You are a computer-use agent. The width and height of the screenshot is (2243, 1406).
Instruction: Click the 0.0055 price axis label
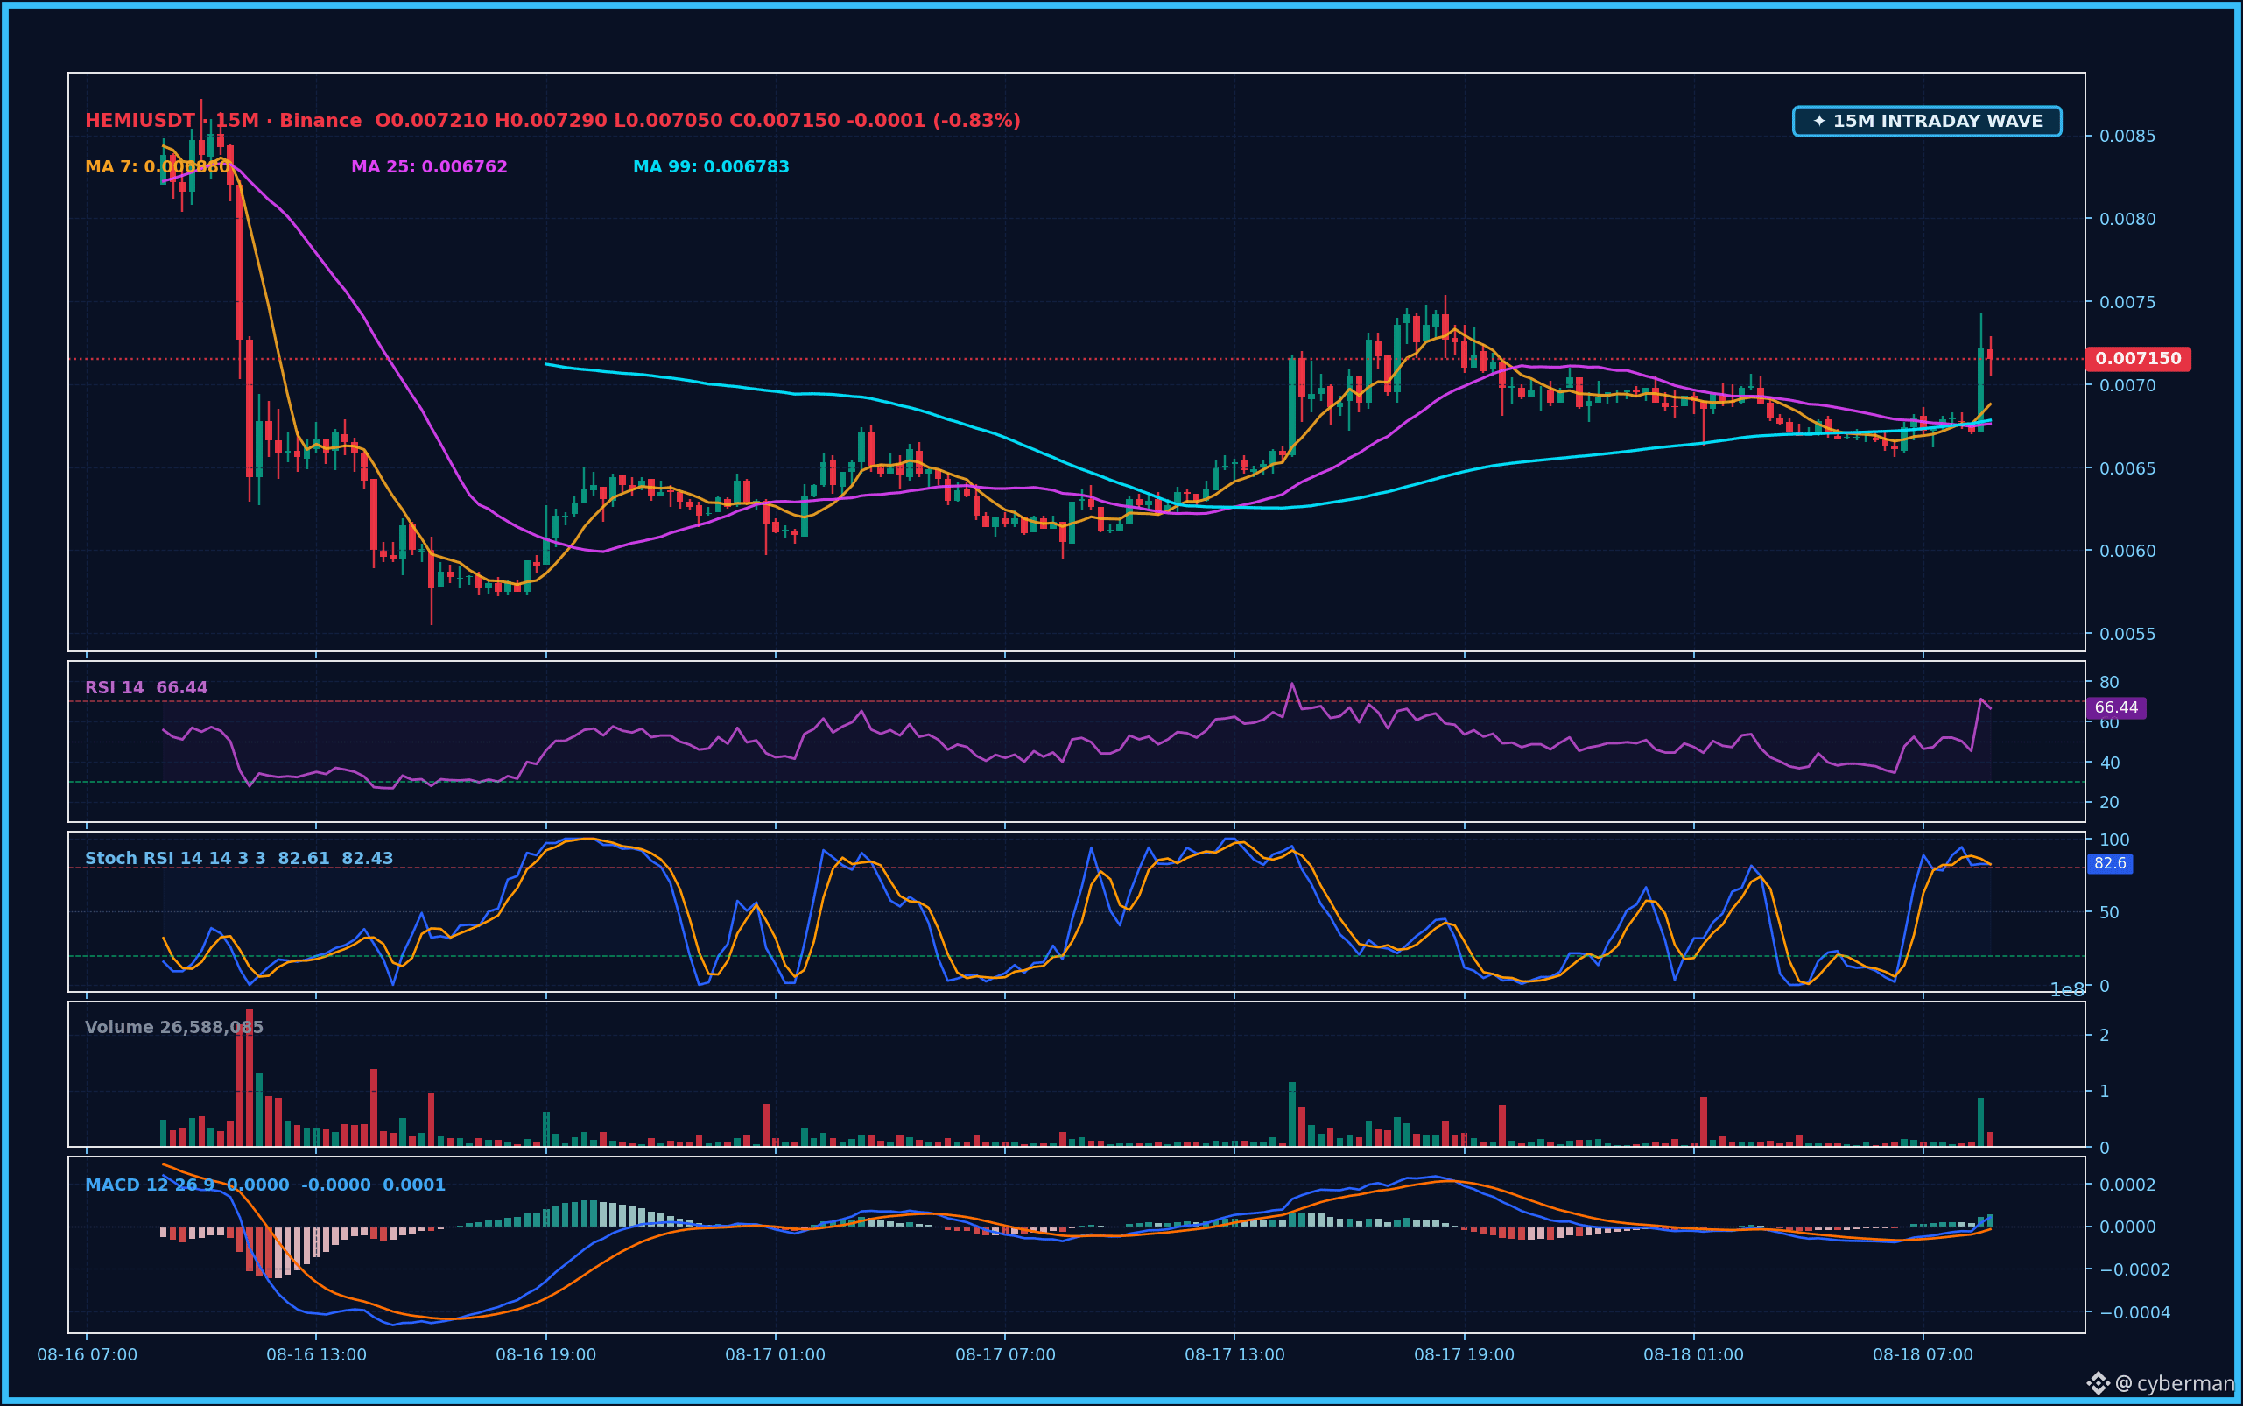[2127, 634]
